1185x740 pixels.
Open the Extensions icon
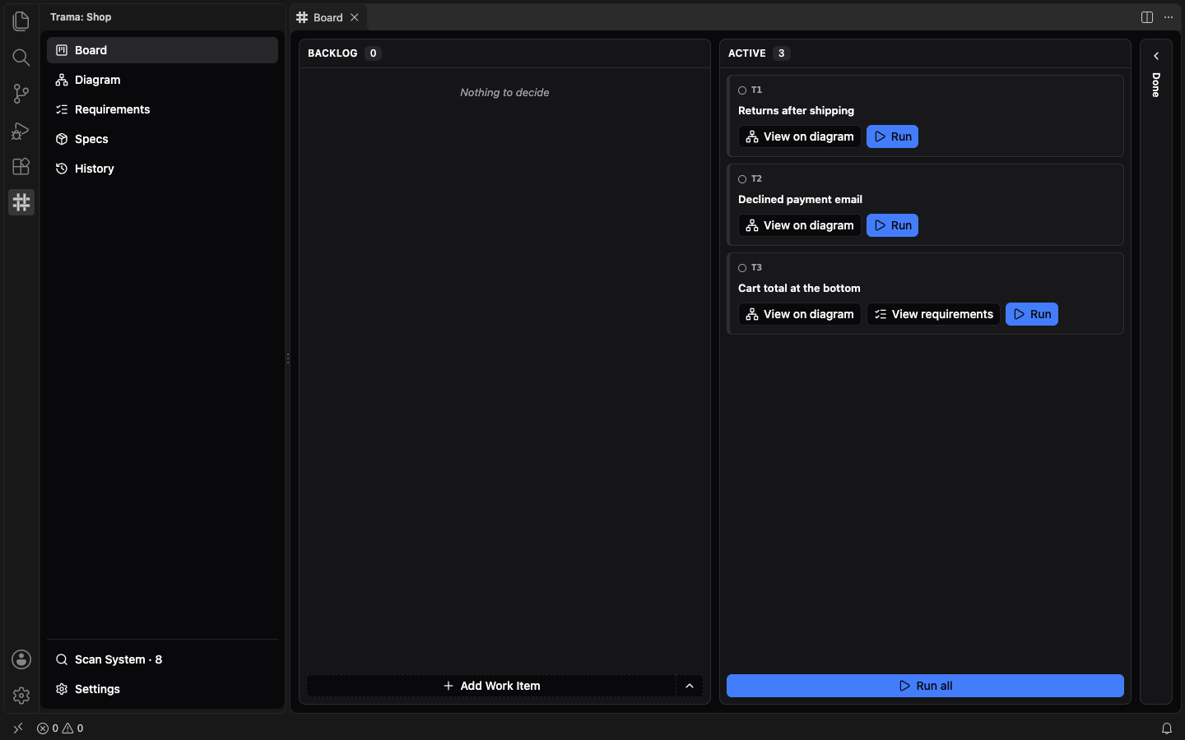(21, 166)
